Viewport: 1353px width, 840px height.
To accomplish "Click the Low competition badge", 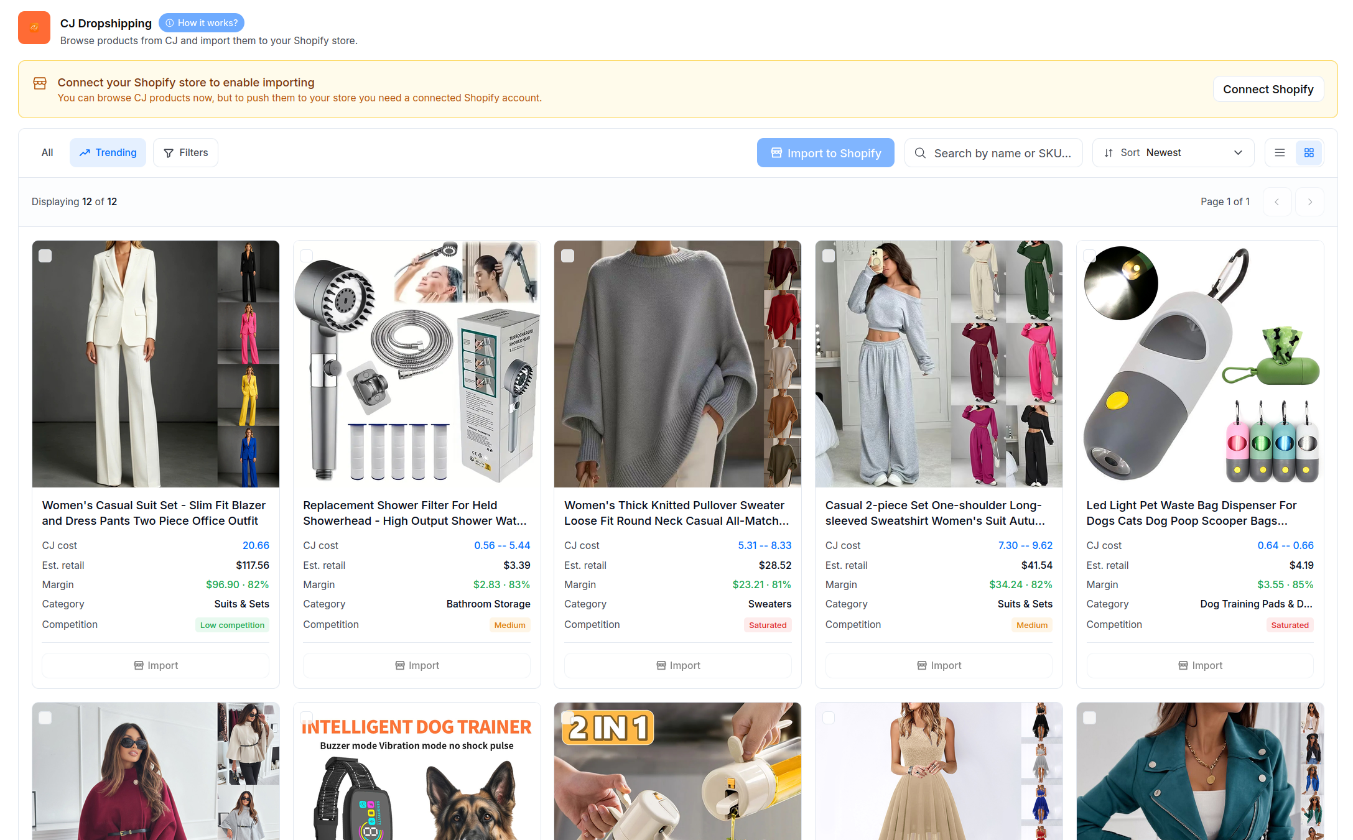I will 232,625.
